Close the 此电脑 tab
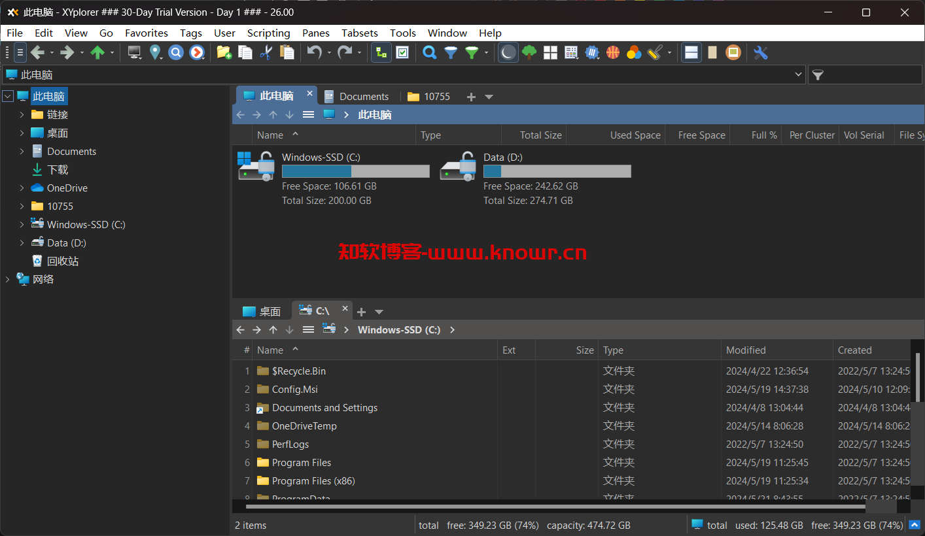 point(310,94)
